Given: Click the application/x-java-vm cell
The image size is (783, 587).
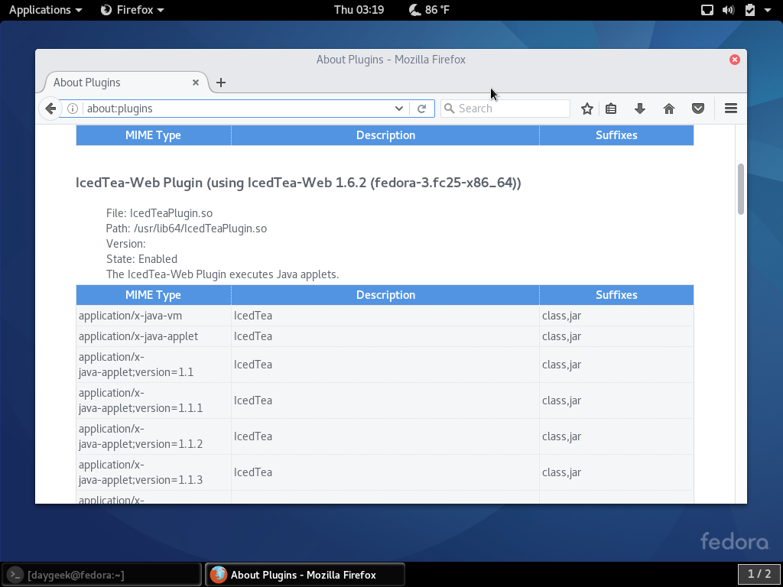Looking at the screenshot, I should coord(154,316).
